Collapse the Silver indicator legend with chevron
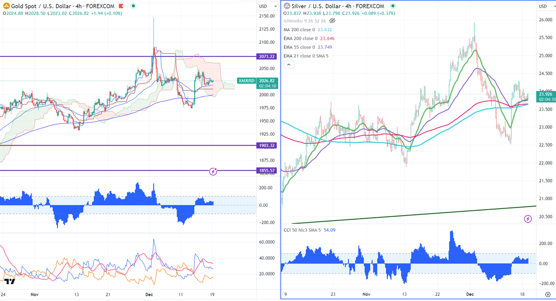This screenshot has height=301, width=556. click(x=288, y=64)
